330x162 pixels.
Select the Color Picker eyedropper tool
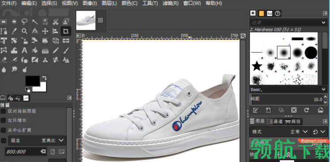[14, 31]
